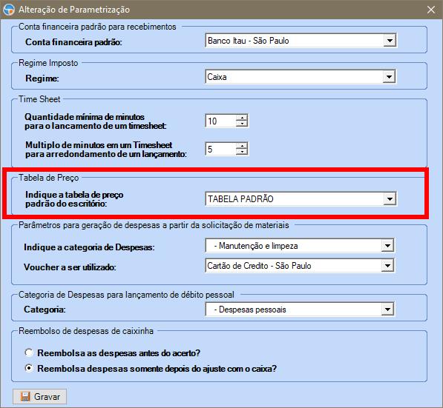Click the Gravar save button
Viewport: 443px width, 408px height.
[x=39, y=396]
